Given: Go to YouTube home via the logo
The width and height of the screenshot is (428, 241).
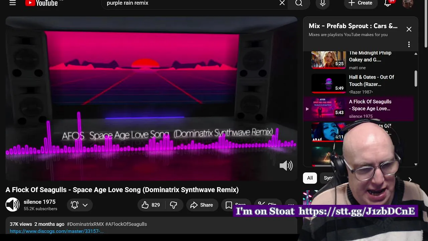Looking at the screenshot, I should [x=41, y=3].
